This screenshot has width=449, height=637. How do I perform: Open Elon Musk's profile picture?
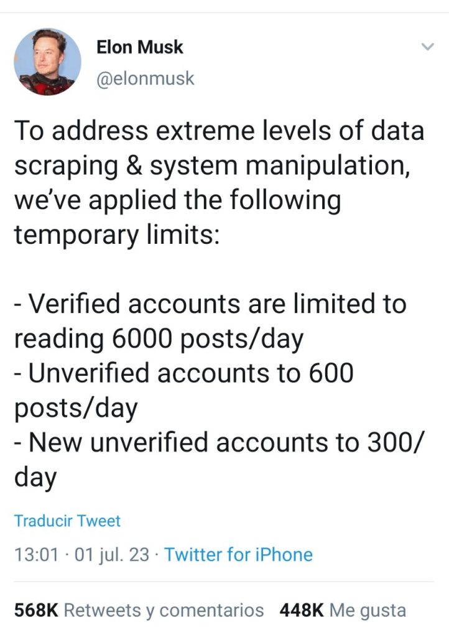pos(47,62)
